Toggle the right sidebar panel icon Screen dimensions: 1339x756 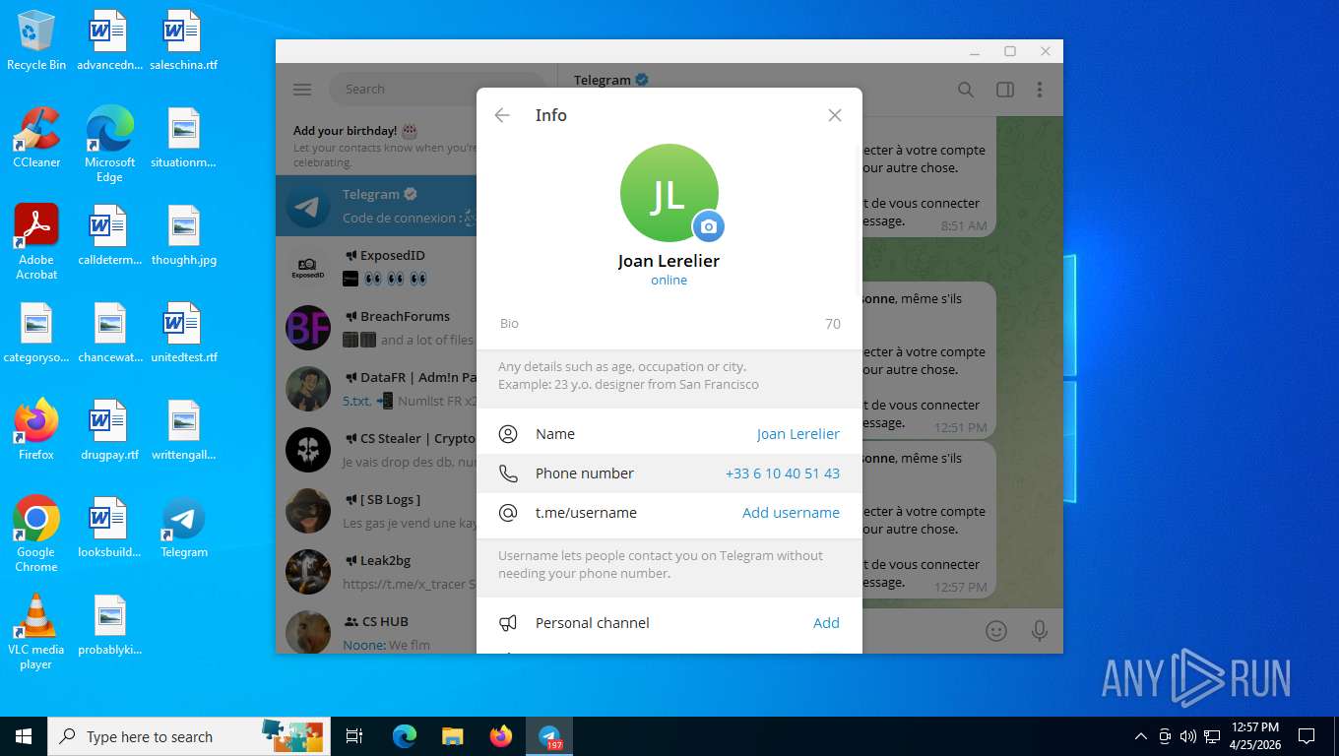pos(1005,90)
